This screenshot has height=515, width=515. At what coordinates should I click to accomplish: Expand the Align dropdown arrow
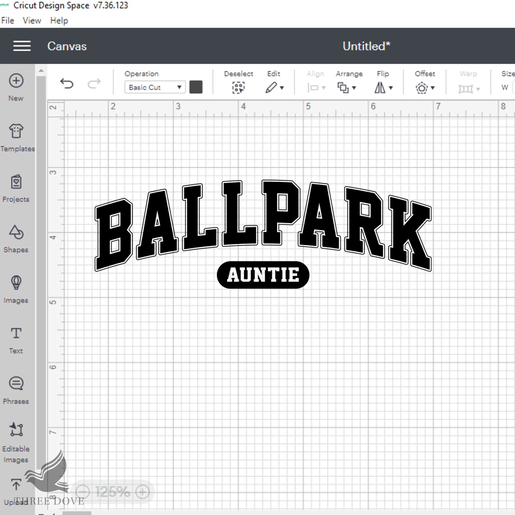pyautogui.click(x=324, y=88)
